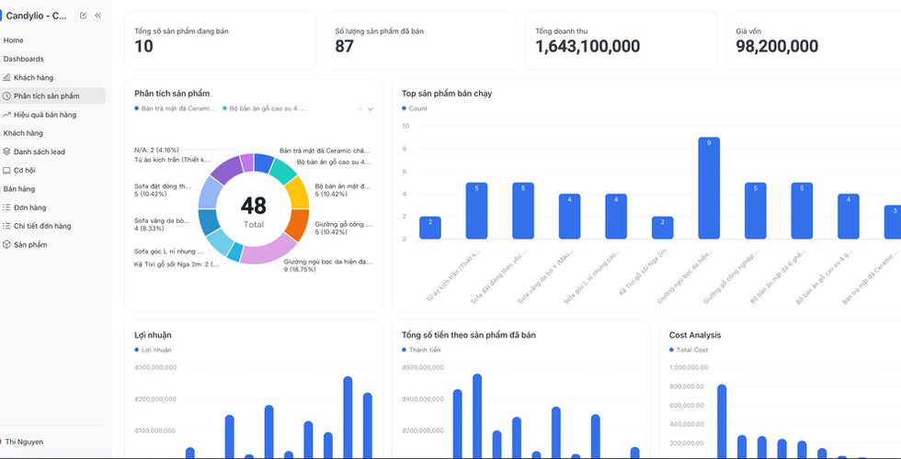Click the bar with value 3
The width and height of the screenshot is (901, 459).
[x=893, y=222]
